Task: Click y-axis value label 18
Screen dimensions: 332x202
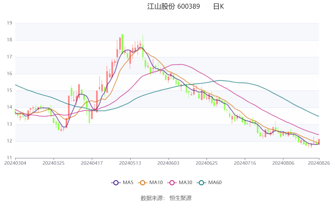Action: (x=9, y=40)
